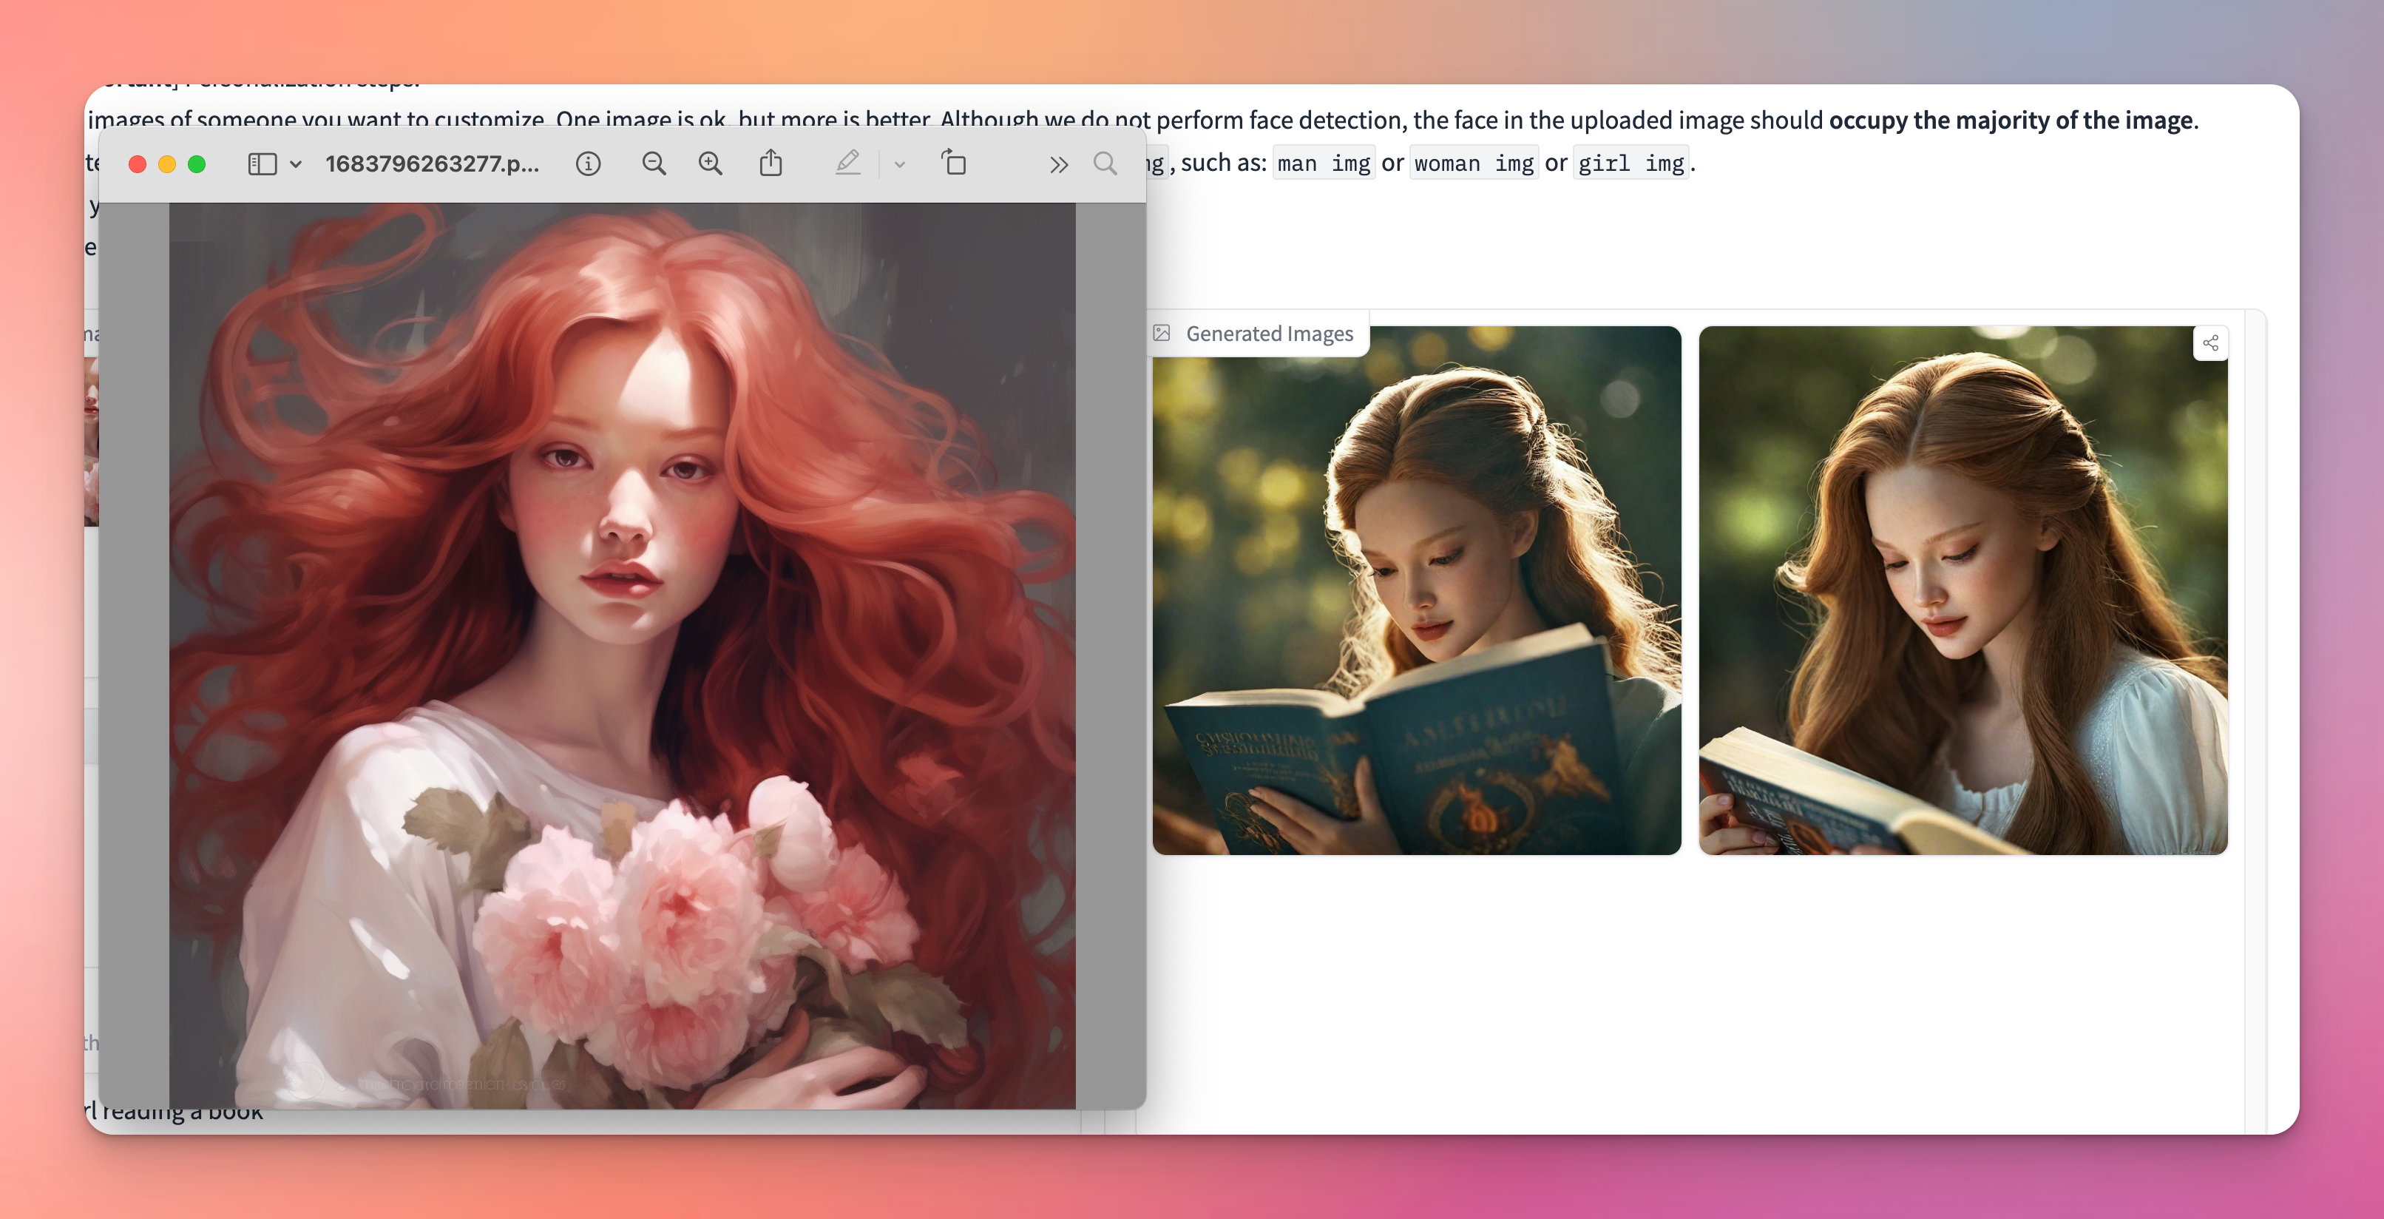Toggle the Preview sidebar view button

262,163
